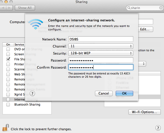Select File Sharing service row
The image size is (164, 133).
click(14, 59)
